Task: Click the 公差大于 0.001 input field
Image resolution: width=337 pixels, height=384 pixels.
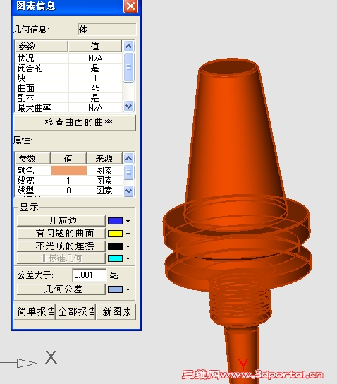Action: coord(90,275)
